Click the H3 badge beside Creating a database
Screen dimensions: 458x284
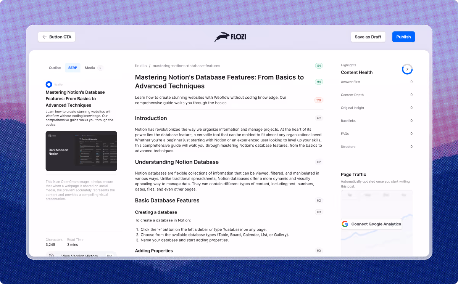pos(319,212)
